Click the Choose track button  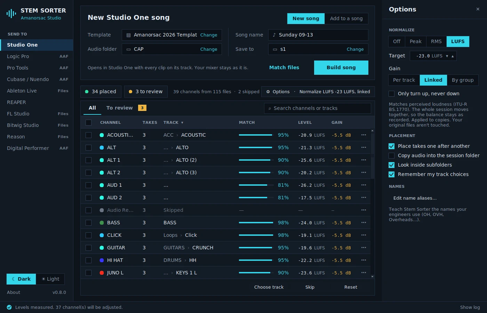(269, 287)
